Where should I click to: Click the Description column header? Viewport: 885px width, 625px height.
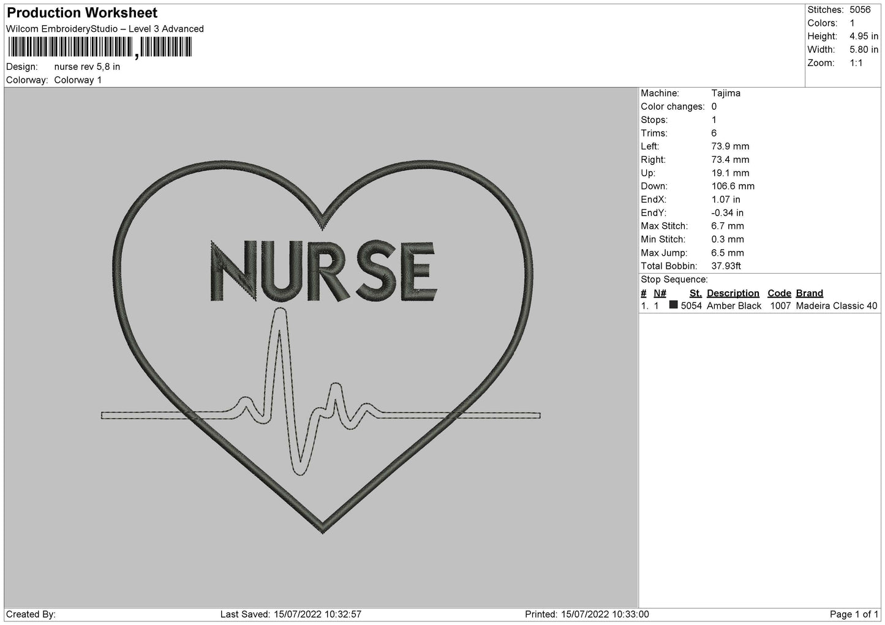point(732,294)
